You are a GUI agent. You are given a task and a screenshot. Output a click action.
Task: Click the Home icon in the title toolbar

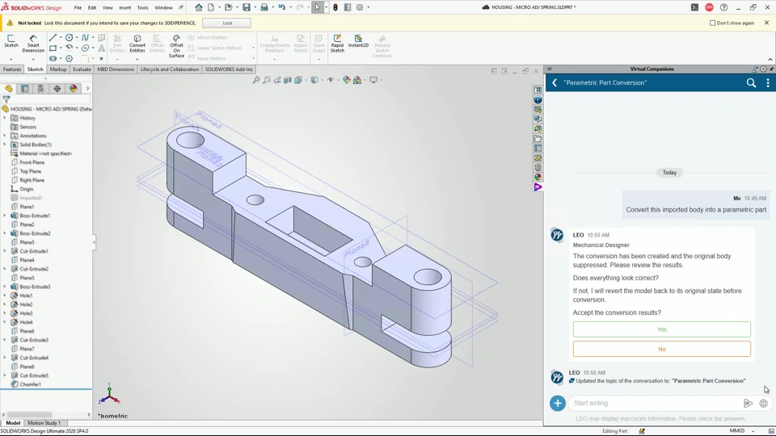tap(199, 7)
